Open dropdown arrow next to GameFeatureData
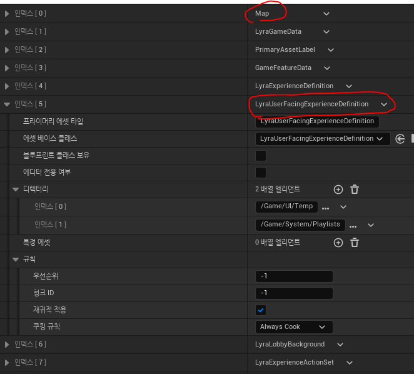The height and width of the screenshot is (374, 414). click(x=327, y=68)
